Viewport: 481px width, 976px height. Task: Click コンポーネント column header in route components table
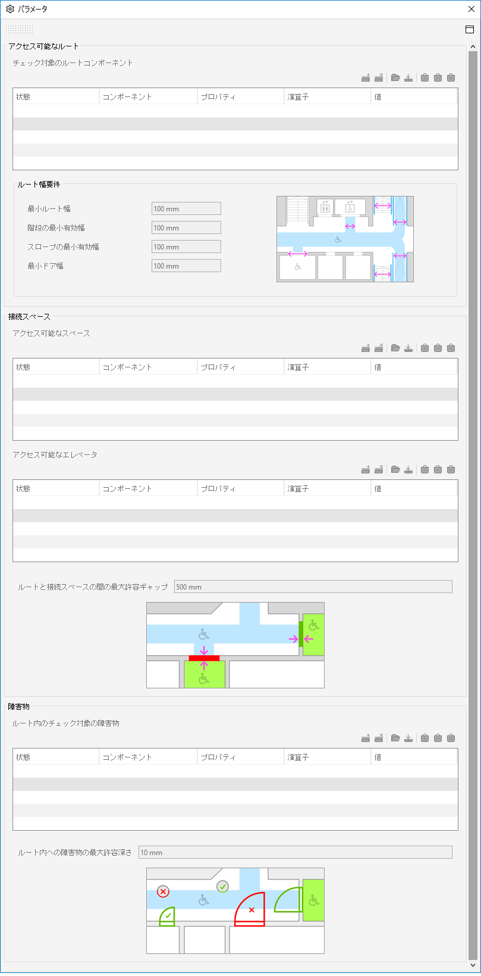[x=148, y=96]
